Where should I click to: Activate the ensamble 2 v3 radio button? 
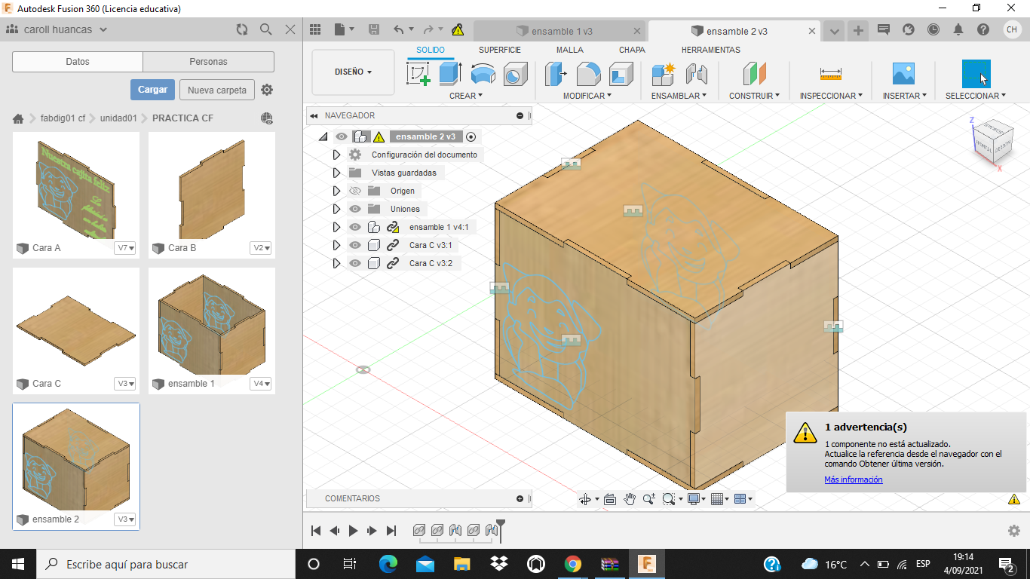471,136
